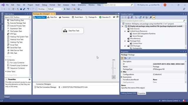The height and width of the screenshot is (105, 188).
Task: Click the Visual Studio logo icon
Action: point(3,5)
